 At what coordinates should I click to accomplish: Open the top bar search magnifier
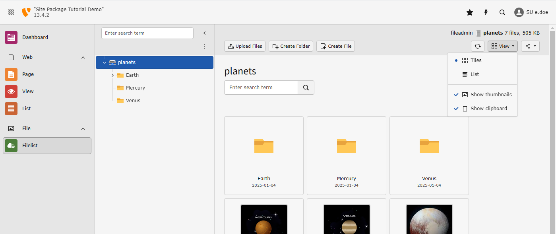502,12
